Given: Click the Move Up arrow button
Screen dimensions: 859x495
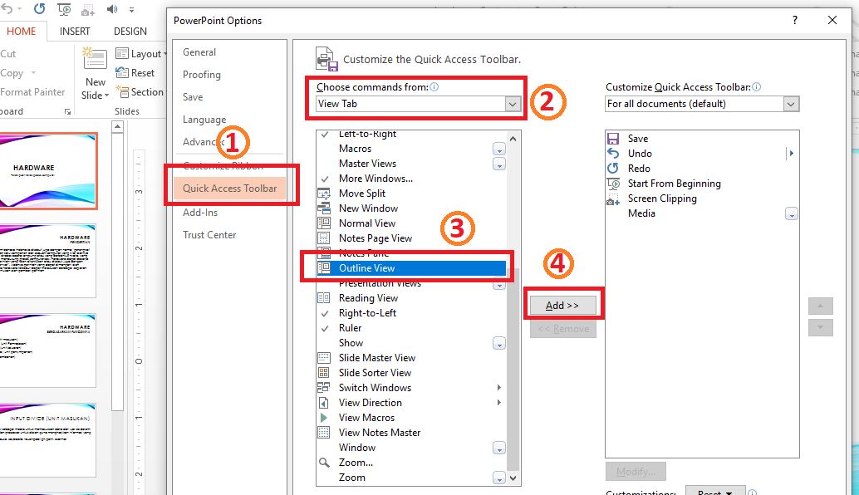Looking at the screenshot, I should pyautogui.click(x=820, y=306).
